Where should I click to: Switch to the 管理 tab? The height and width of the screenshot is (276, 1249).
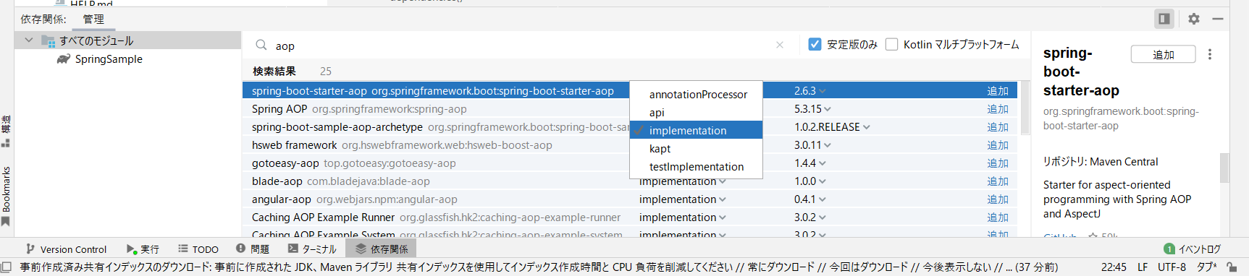(93, 19)
